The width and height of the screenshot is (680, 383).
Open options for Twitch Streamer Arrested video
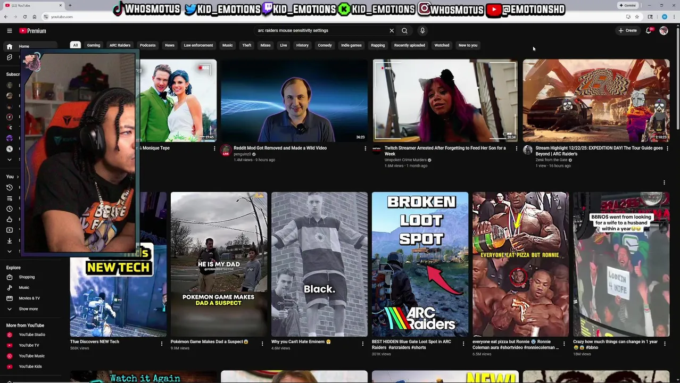point(516,148)
